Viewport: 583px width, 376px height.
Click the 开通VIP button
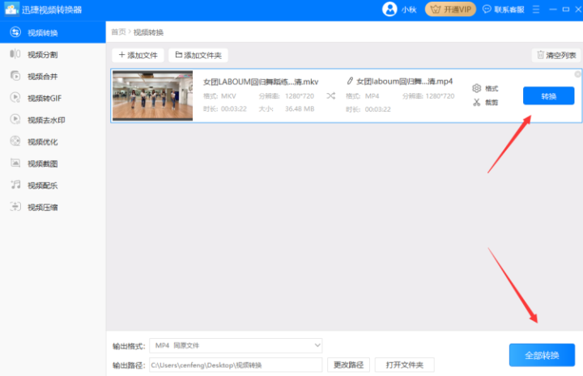click(450, 9)
